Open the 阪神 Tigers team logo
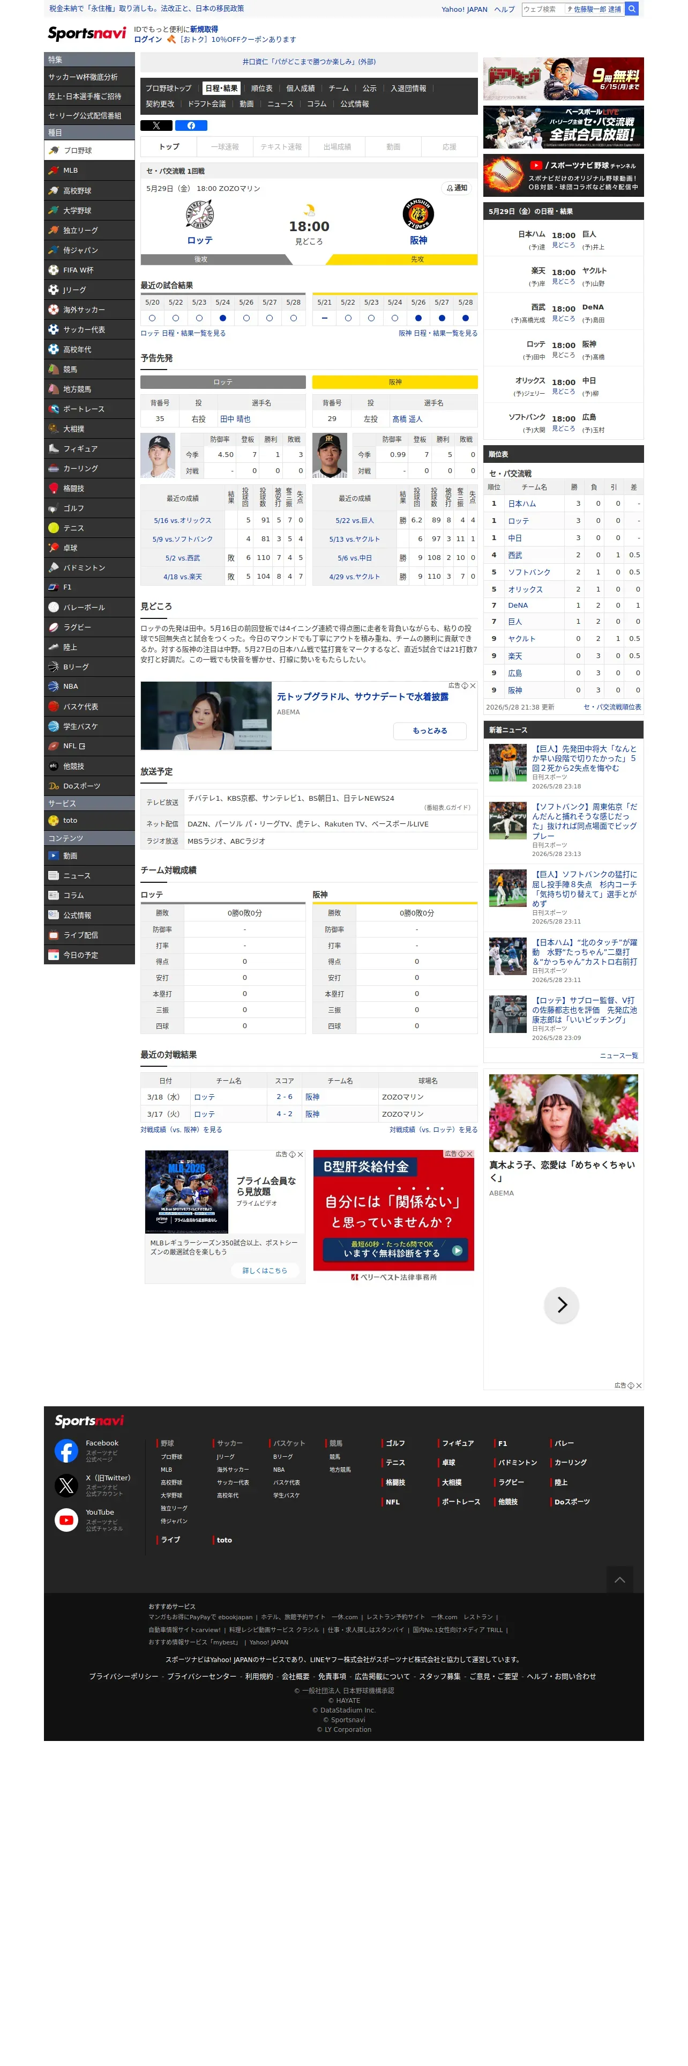Viewport: 688px width, 2066px height. (x=418, y=215)
